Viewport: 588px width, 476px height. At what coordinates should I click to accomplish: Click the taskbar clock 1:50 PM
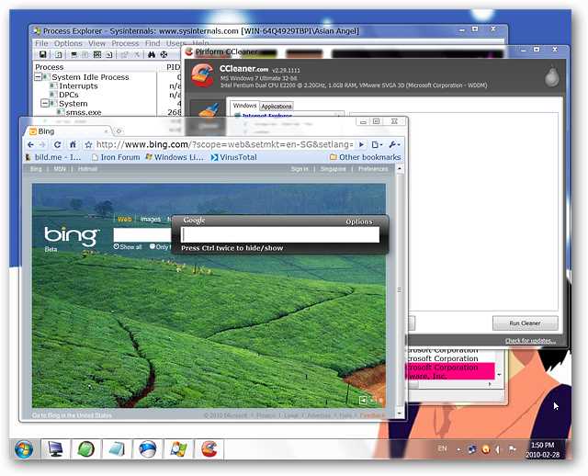pos(542,446)
